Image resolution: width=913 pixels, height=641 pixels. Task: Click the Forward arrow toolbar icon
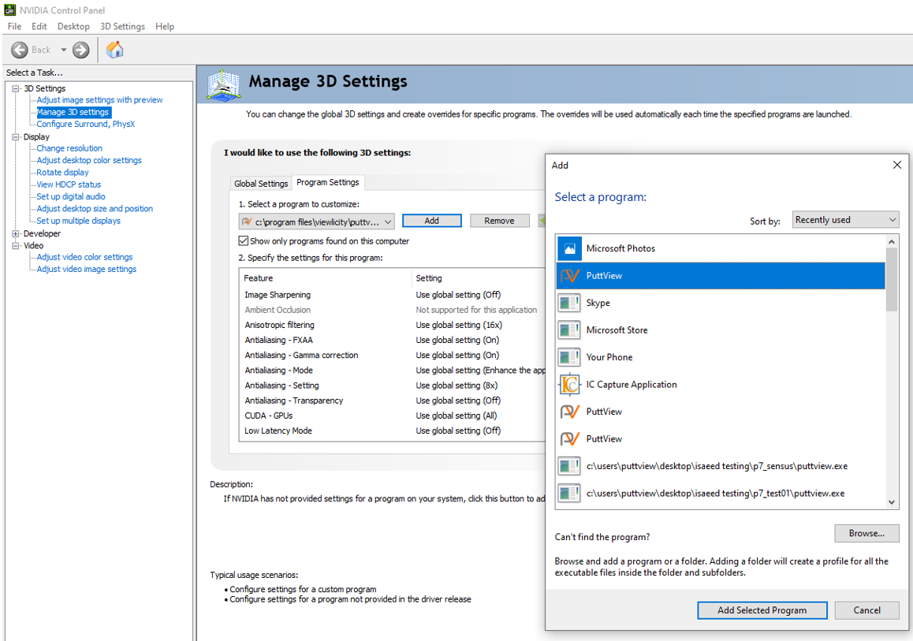81,50
